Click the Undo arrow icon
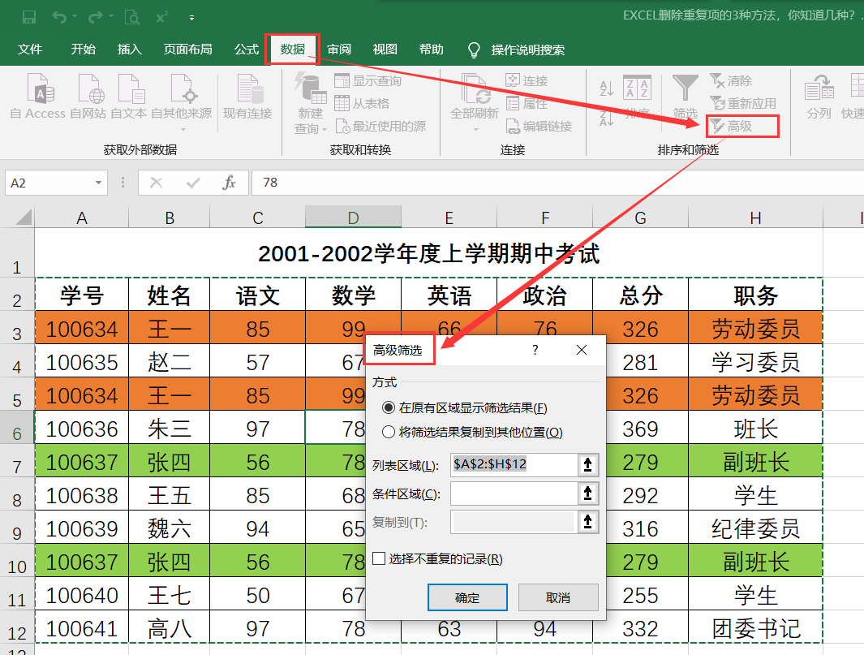This screenshot has height=655, width=864. (x=59, y=17)
